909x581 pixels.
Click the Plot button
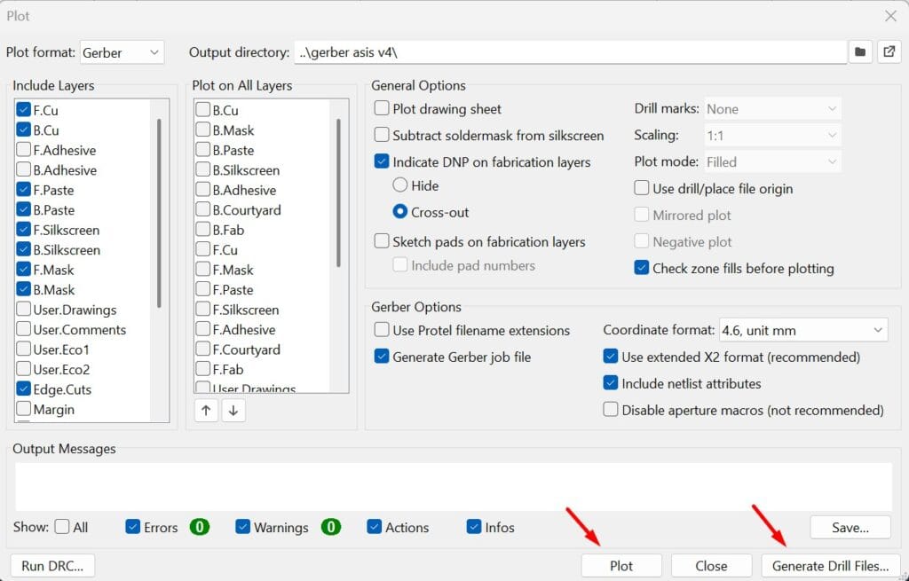(x=621, y=565)
